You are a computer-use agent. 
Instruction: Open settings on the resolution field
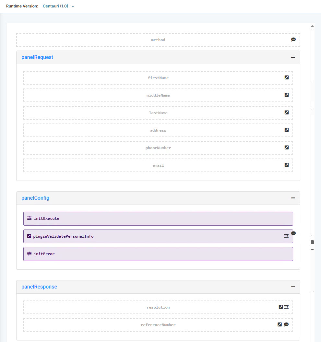(286, 307)
